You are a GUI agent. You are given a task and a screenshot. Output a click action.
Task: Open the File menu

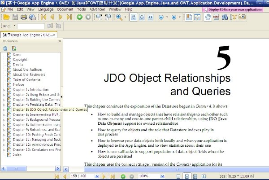coord(10,9)
